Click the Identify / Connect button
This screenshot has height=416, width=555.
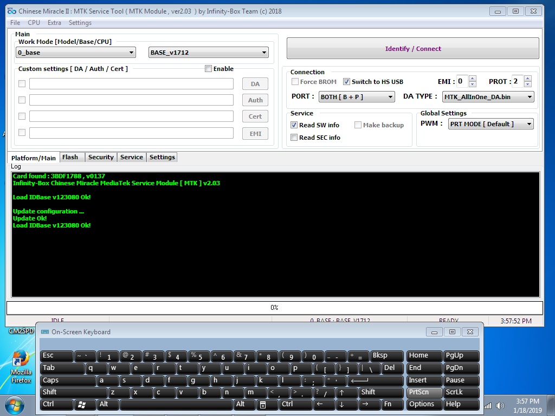click(412, 48)
